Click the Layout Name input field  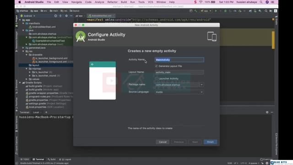click(x=179, y=72)
